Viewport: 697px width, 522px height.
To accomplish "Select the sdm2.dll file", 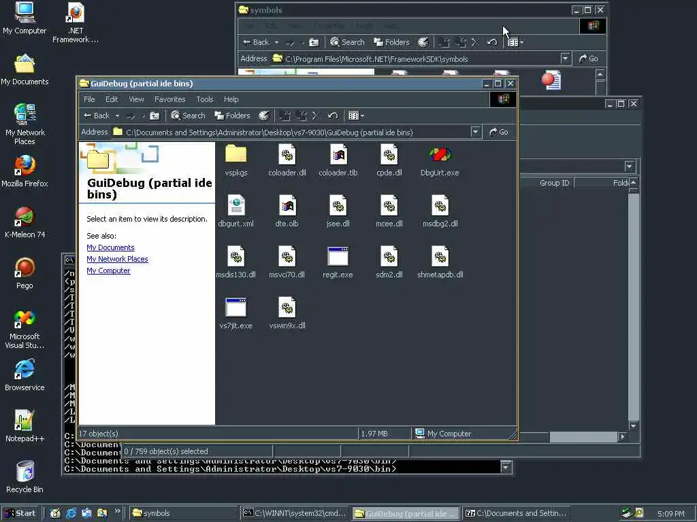I will click(x=389, y=262).
